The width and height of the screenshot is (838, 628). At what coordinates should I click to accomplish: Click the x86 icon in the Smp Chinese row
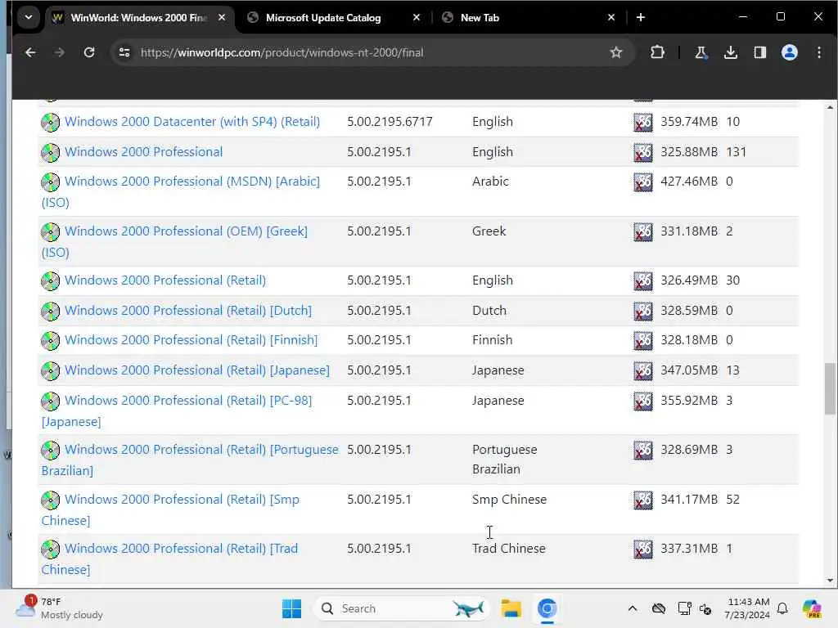click(643, 500)
